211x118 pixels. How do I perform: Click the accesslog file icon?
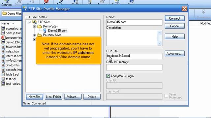tap(3, 29)
